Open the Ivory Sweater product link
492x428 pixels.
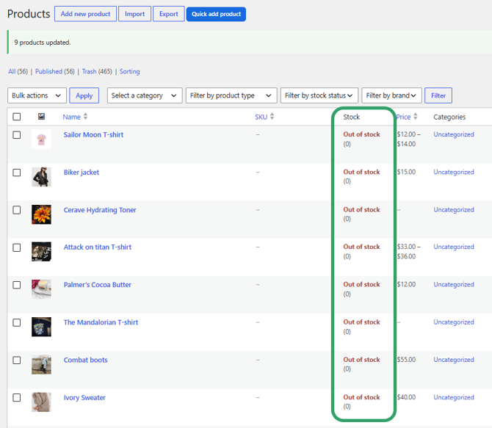point(84,398)
